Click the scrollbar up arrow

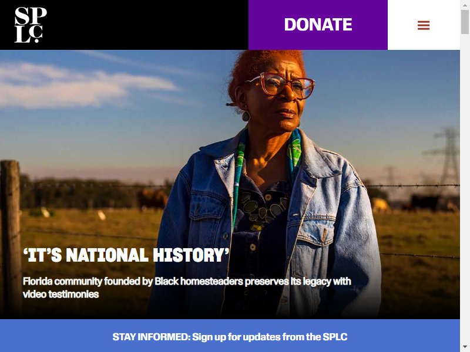click(x=465, y=4)
